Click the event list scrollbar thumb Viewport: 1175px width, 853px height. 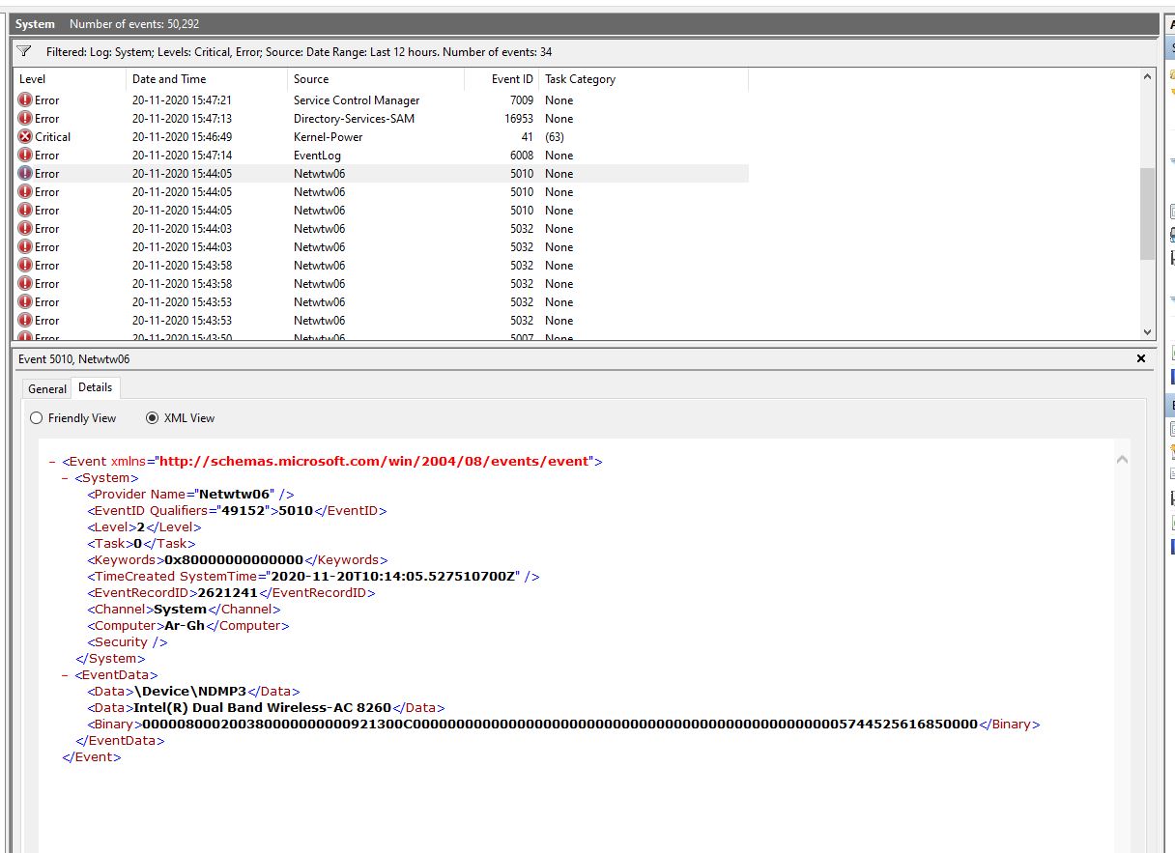pos(1148,213)
